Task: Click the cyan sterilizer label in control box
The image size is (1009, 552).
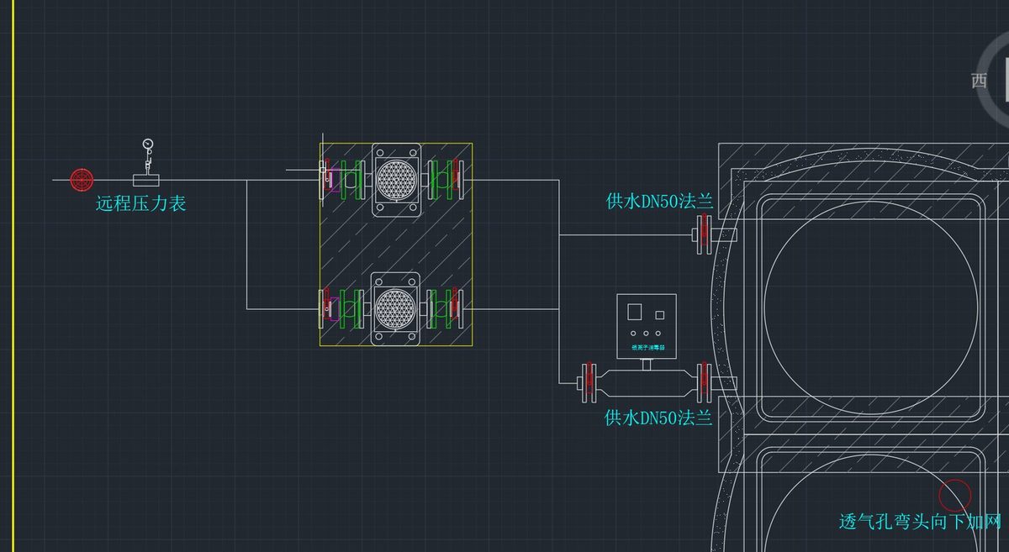Action: (647, 348)
